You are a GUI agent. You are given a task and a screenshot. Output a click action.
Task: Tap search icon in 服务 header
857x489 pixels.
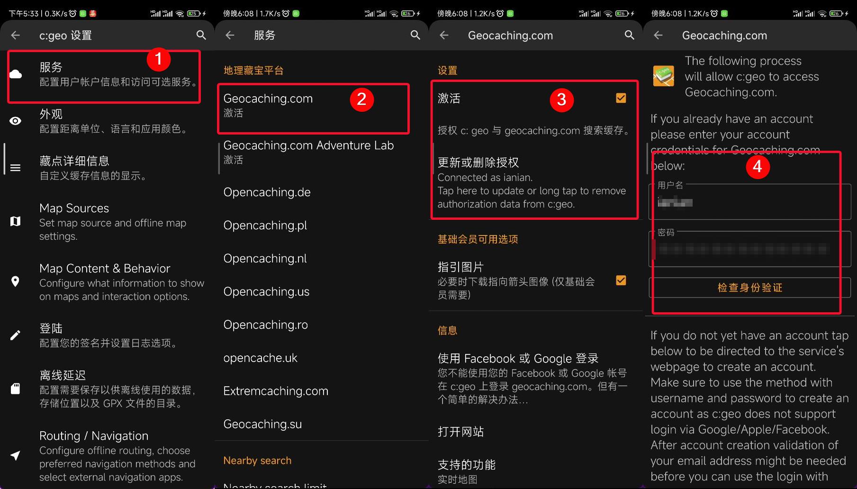(x=415, y=35)
